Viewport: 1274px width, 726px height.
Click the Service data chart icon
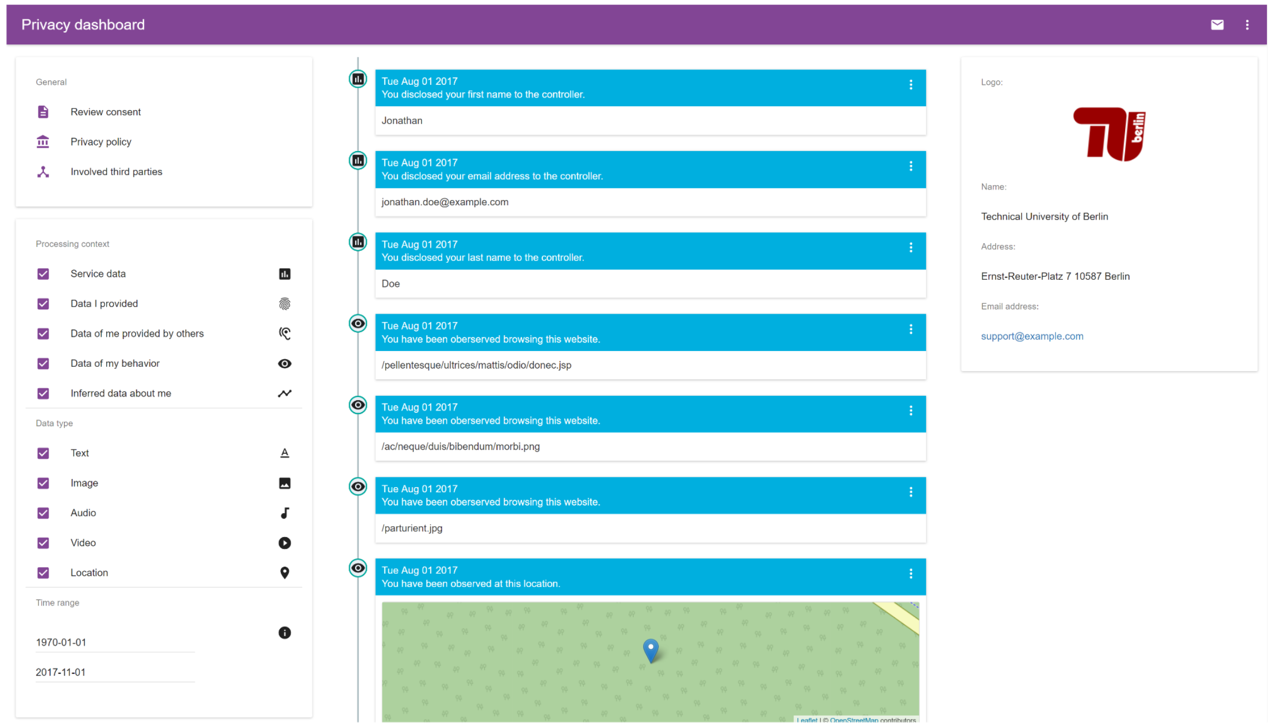pyautogui.click(x=285, y=274)
